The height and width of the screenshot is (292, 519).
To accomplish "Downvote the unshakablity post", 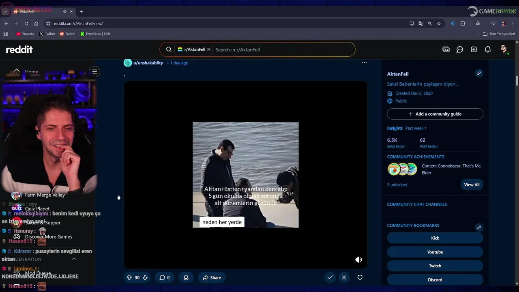I will point(145,277).
